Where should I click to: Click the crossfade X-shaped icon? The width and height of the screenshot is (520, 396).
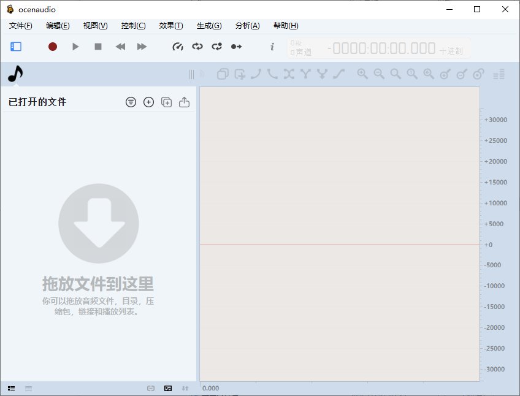coord(289,74)
